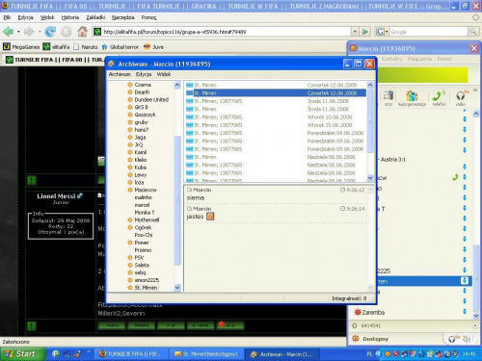Screen dimensions: 482x361
Task: Click the PW button on forum post
Action: [171, 325]
